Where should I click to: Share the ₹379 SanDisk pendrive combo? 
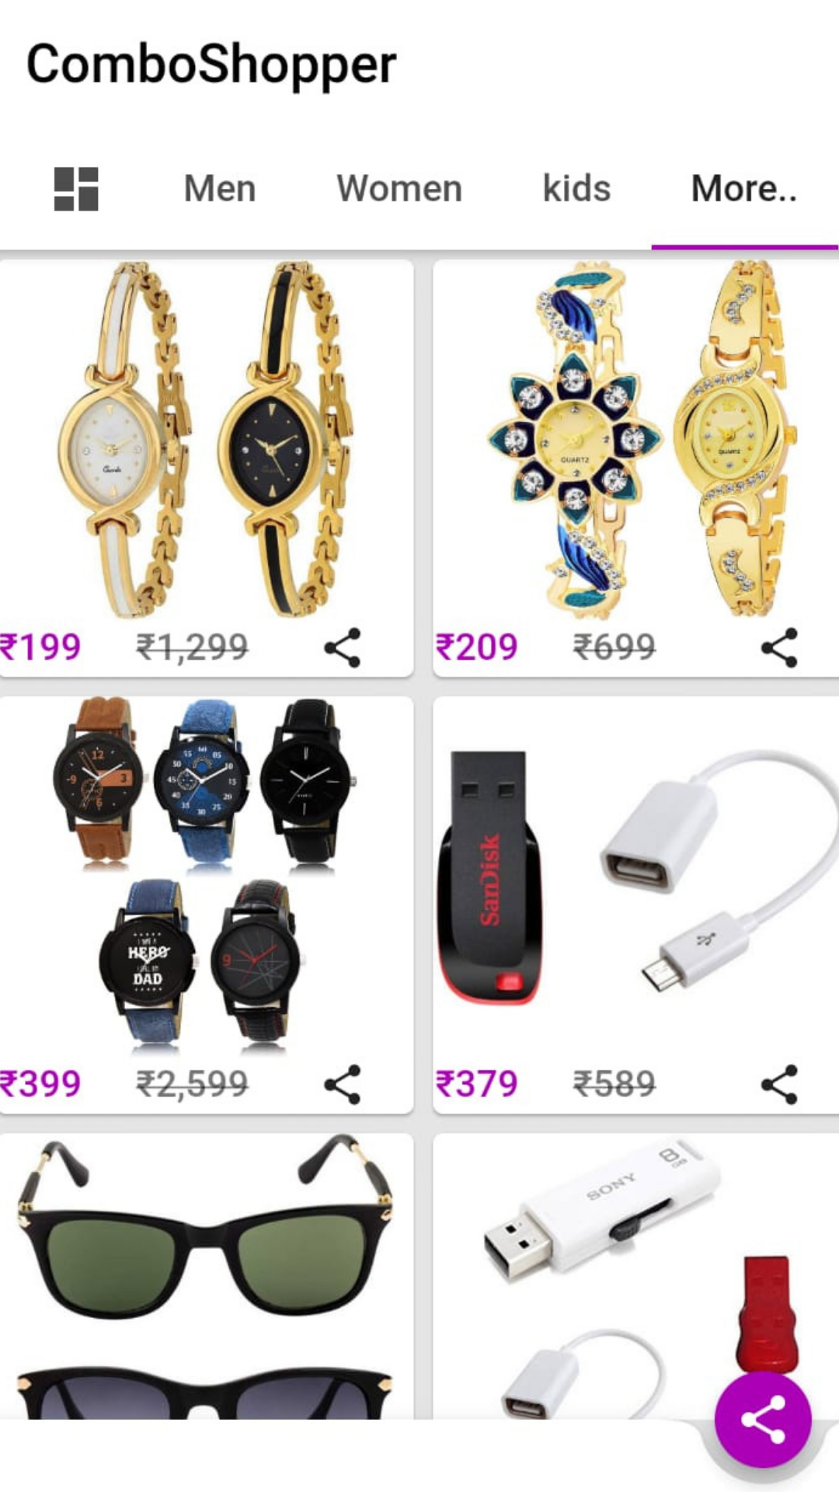(779, 1084)
